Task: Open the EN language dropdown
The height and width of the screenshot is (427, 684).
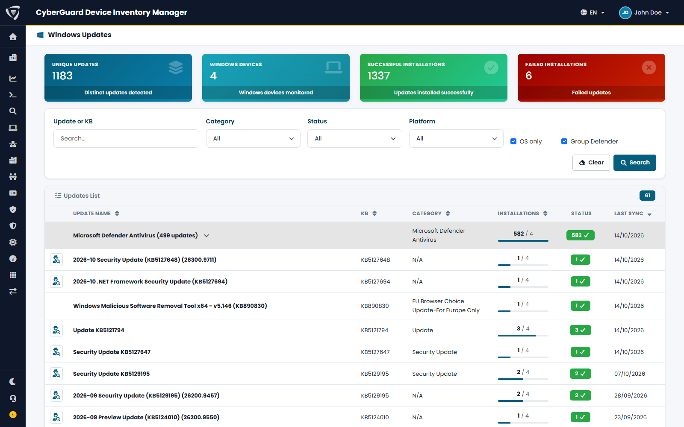Action: [x=593, y=12]
